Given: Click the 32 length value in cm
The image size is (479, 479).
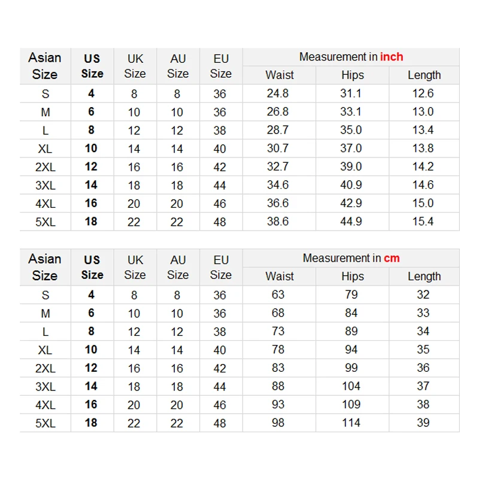Looking at the screenshot, I should coord(423,295).
